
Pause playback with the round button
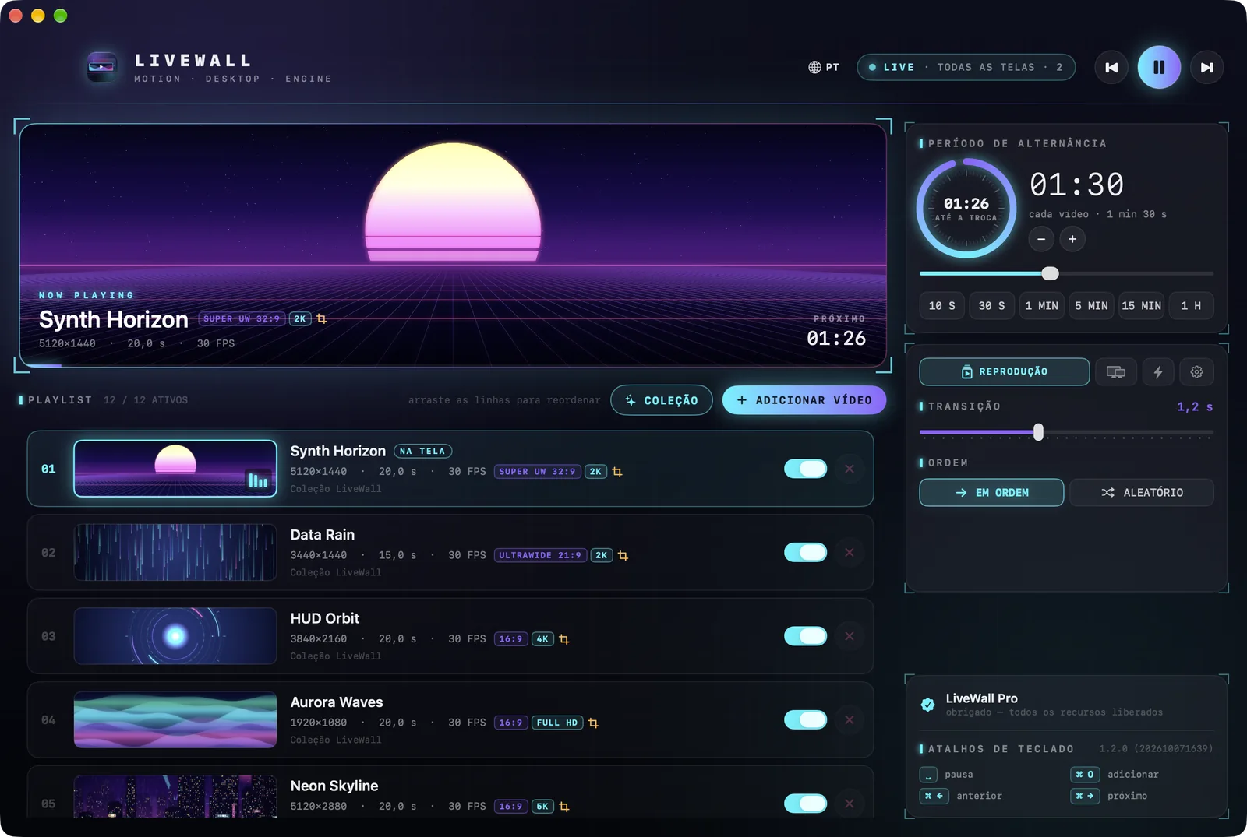[x=1159, y=68]
